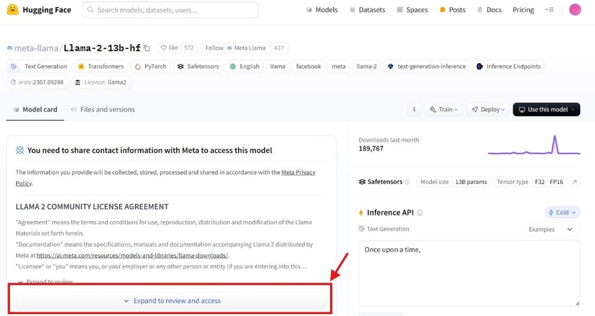Screen dimensions: 595x316
Task: View the 427 followers count
Action: [279, 48]
